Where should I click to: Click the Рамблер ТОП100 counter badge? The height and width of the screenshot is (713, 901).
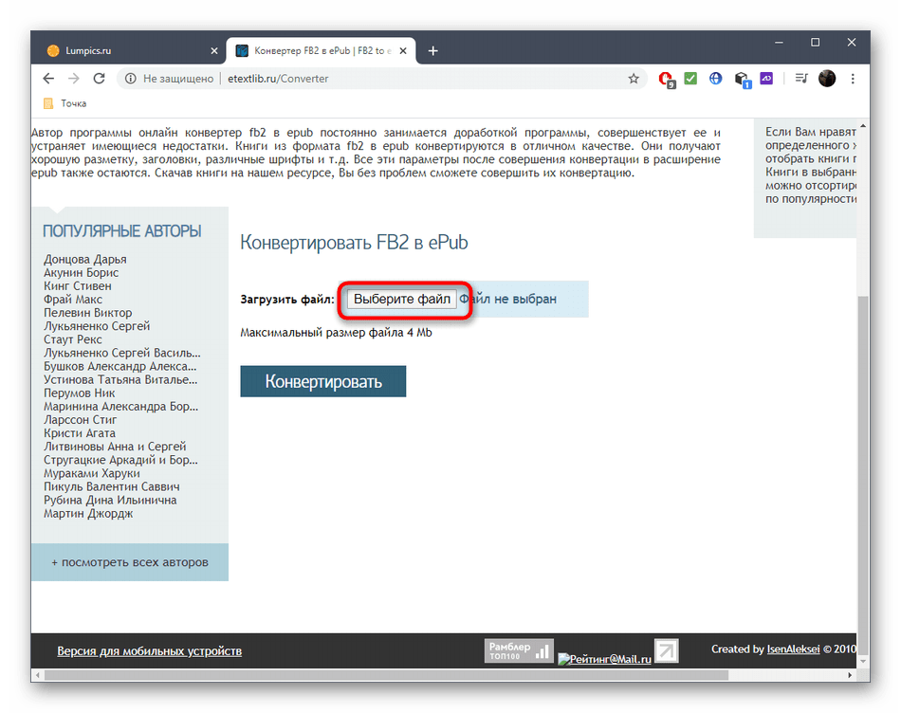(x=519, y=650)
